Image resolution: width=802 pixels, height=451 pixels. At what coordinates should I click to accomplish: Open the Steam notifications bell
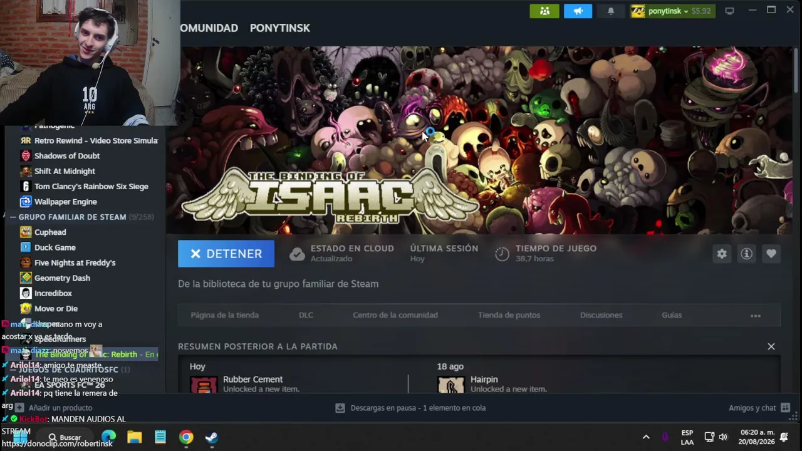point(611,11)
